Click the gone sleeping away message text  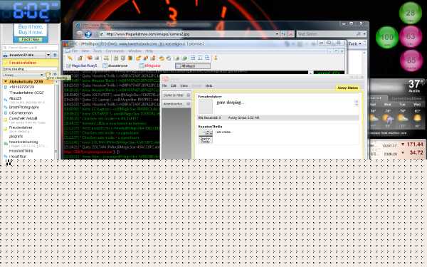click(230, 103)
